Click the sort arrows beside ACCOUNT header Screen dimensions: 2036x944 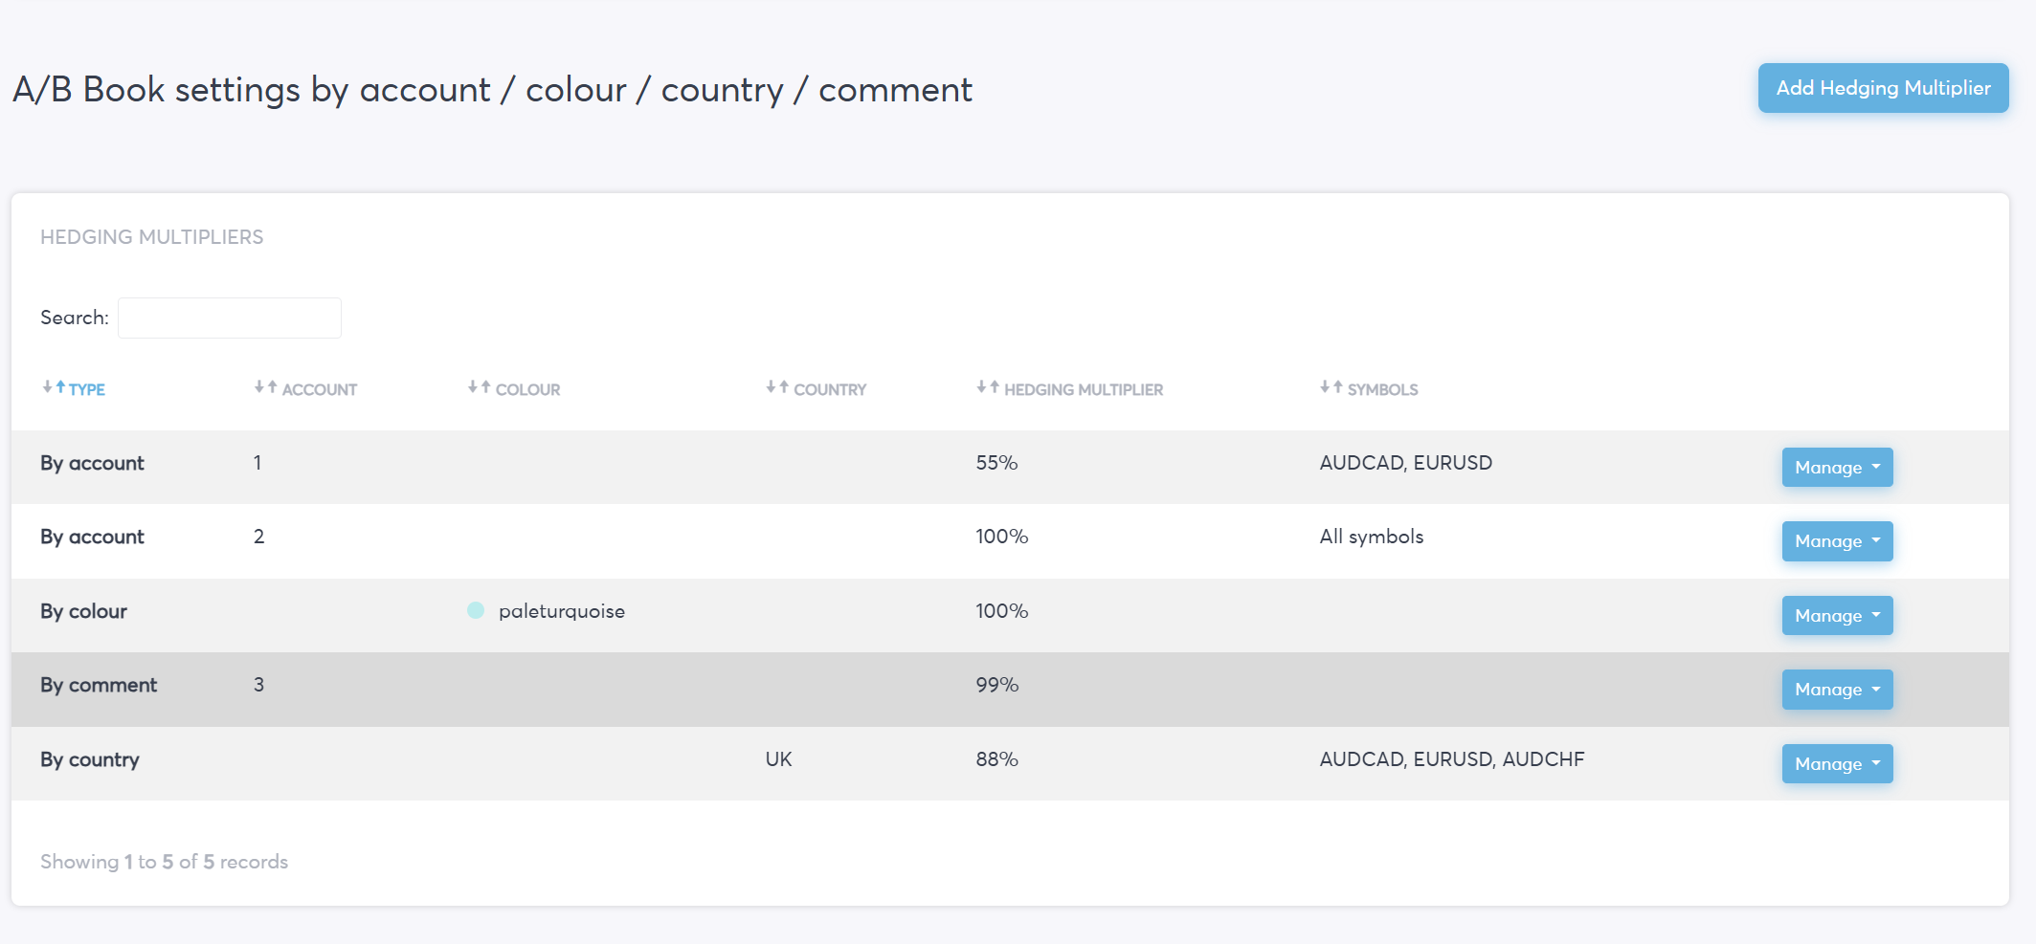265,387
